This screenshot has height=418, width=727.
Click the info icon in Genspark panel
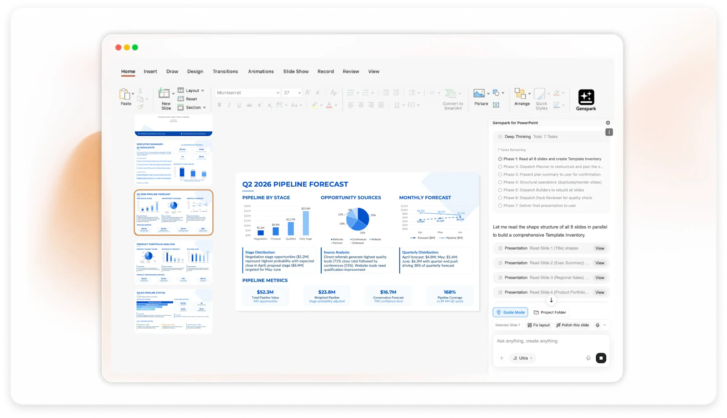point(609,132)
